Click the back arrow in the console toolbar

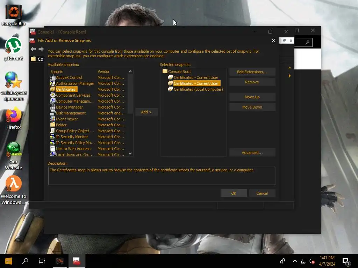[x=33, y=49]
